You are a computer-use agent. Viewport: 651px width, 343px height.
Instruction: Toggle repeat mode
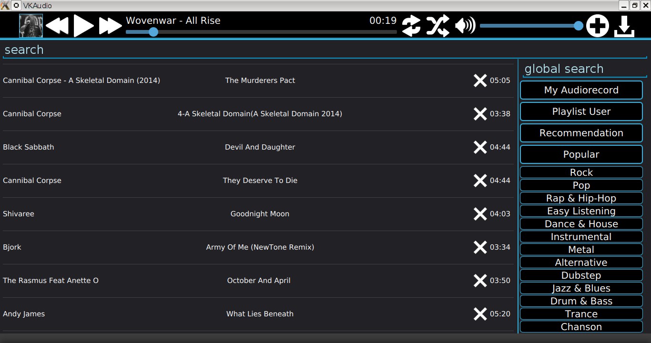411,26
